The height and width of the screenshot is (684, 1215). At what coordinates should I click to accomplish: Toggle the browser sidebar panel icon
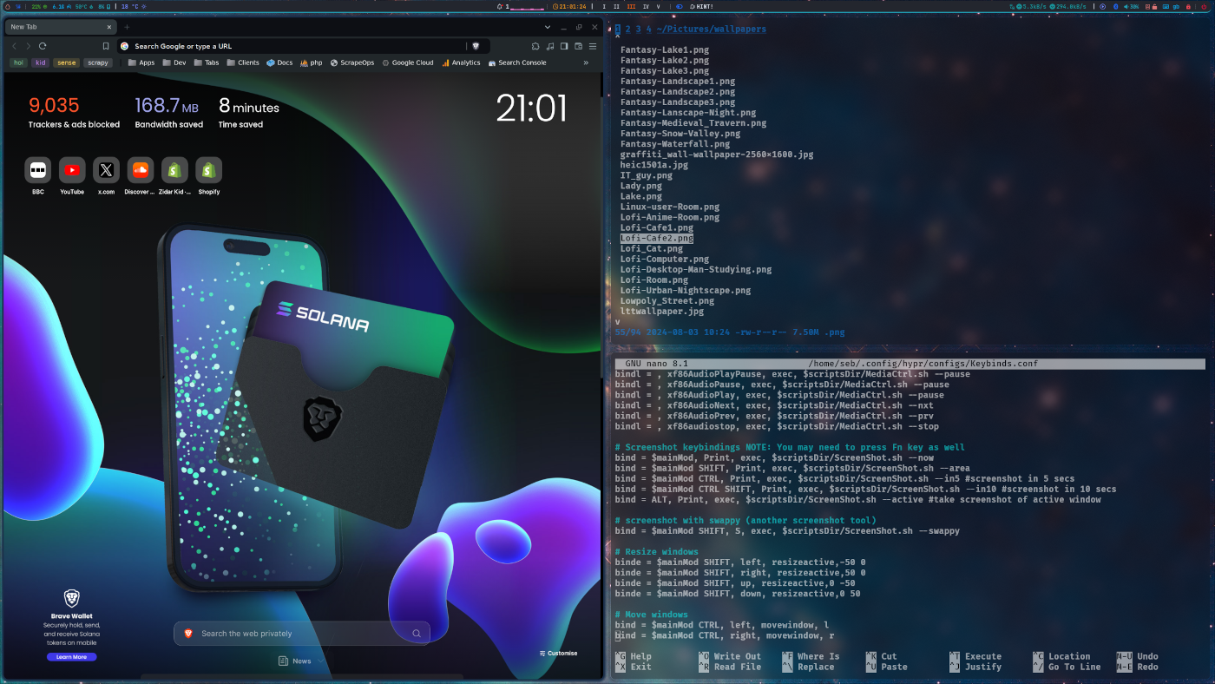pos(564,46)
